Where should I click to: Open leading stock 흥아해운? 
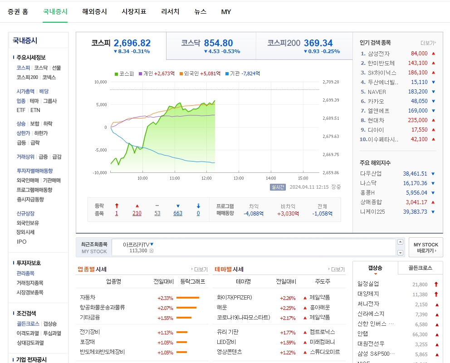pos(320,308)
